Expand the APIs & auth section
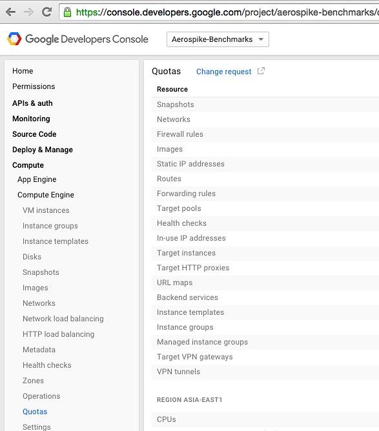The height and width of the screenshot is (431, 379). click(32, 103)
